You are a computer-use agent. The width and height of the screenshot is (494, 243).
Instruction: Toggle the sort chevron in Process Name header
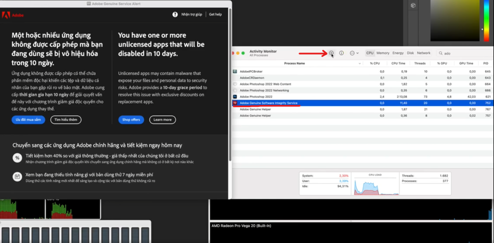point(359,64)
